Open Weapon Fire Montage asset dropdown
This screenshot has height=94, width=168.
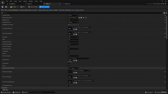(81, 70)
